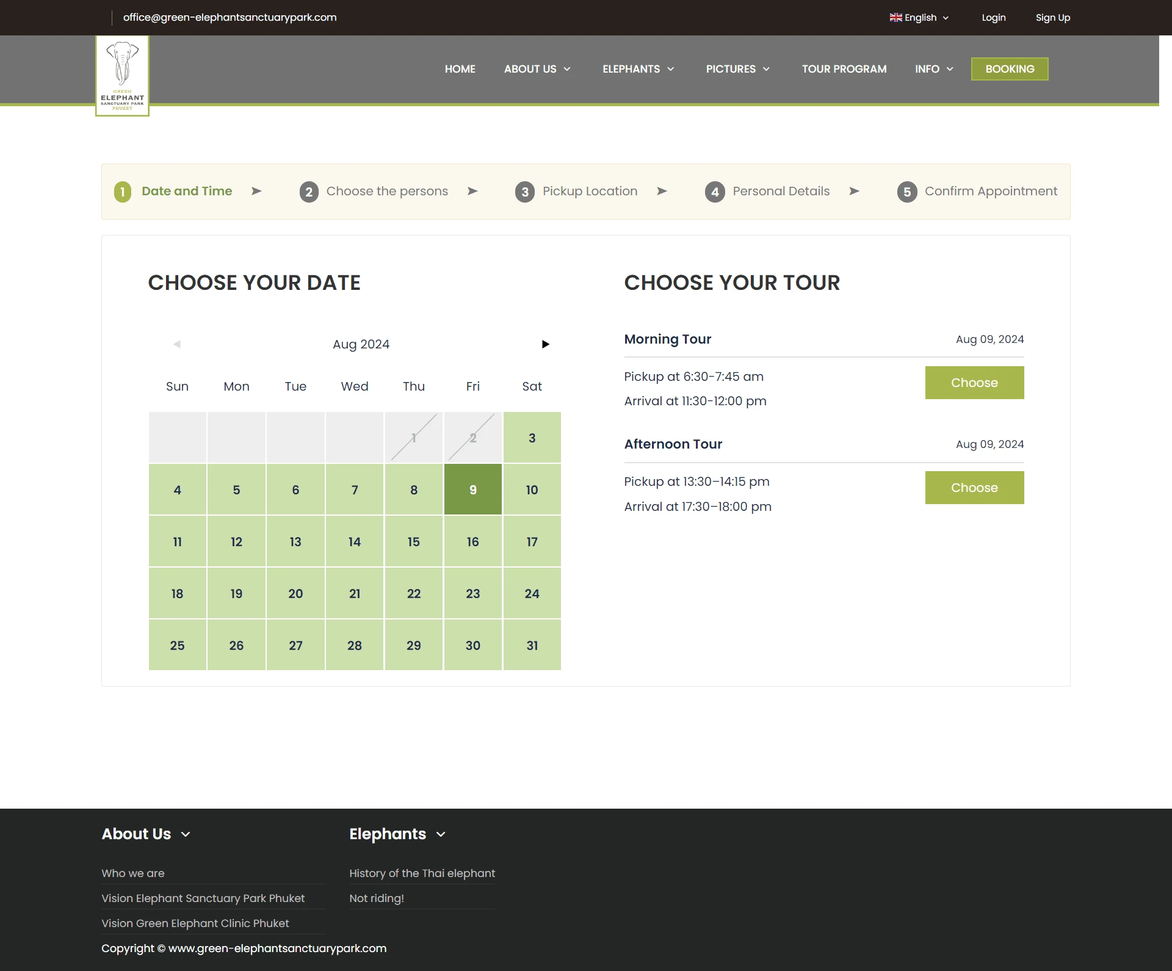Open the Info menu dropdown
Screen dimensions: 1172x971
(x=933, y=69)
